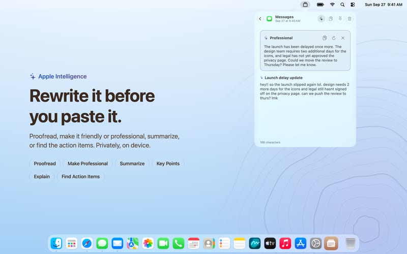
Task: Click the Proofread pill
Action: 45,164
